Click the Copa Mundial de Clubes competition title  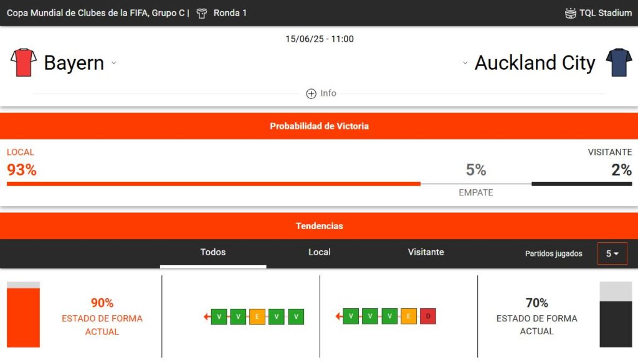(x=95, y=13)
